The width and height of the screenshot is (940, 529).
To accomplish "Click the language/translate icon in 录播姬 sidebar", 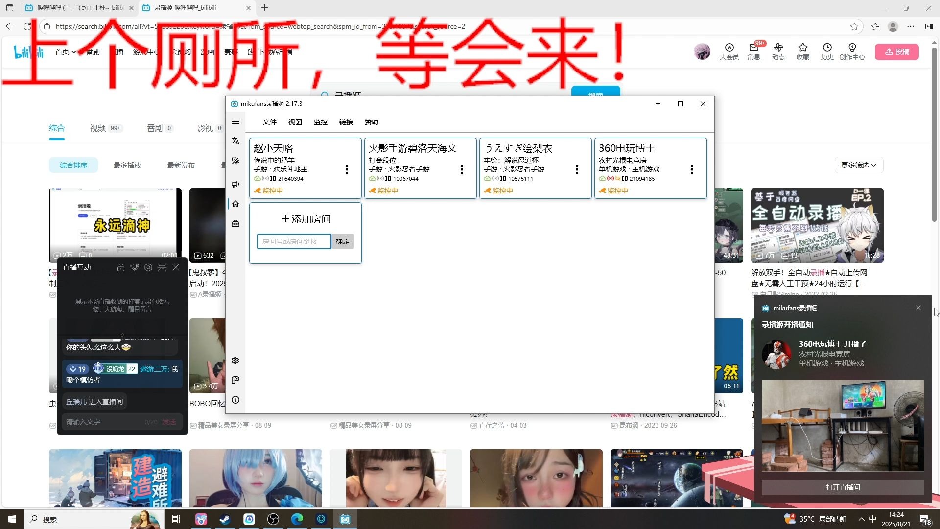I will [x=235, y=141].
